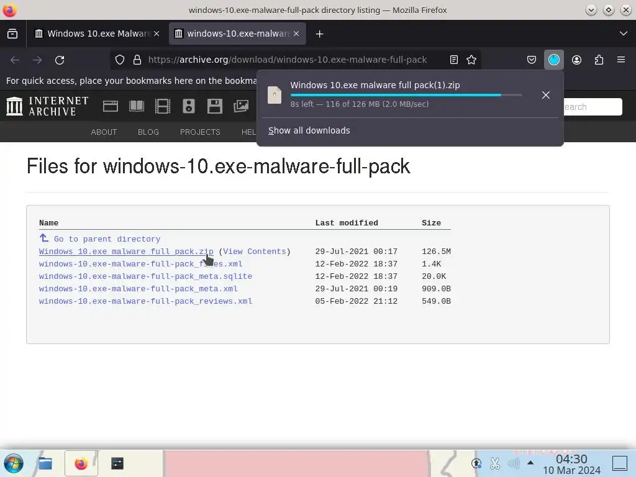Close the windows-10.exe-malware directory listing tab

pos(296,34)
